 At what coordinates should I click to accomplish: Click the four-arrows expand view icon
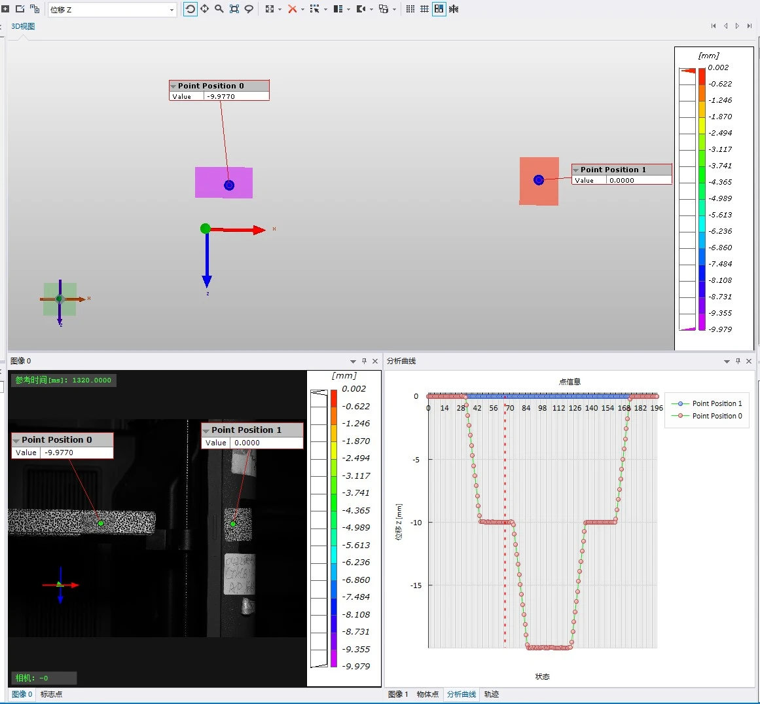[270, 9]
